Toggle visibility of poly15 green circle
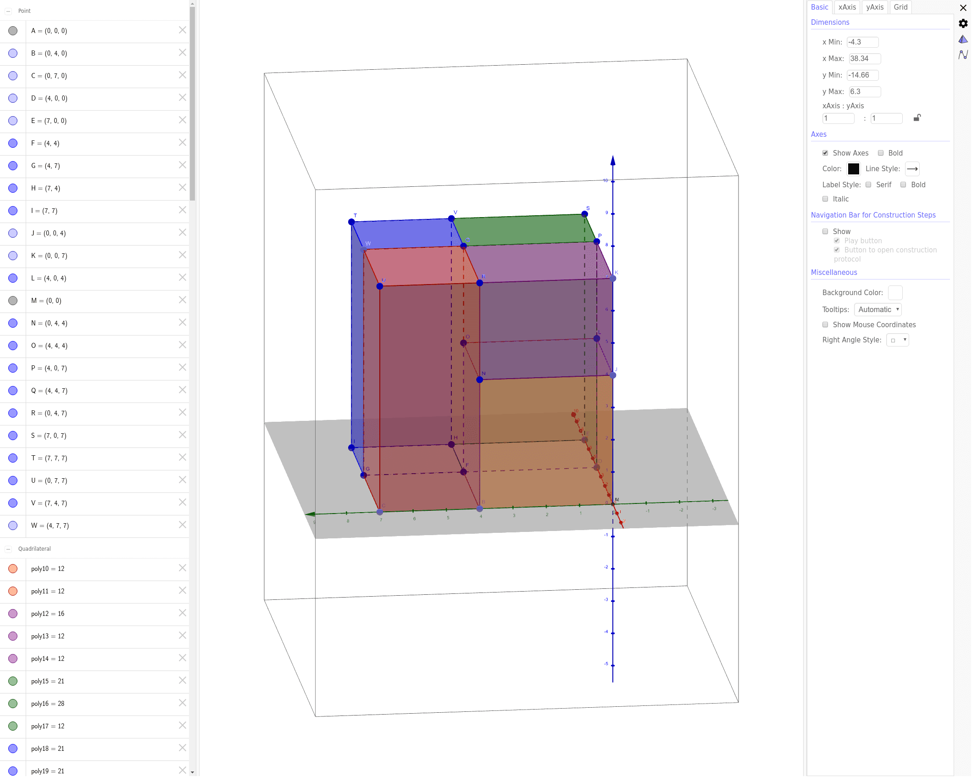Screen dimensions: 972x777 coord(13,681)
